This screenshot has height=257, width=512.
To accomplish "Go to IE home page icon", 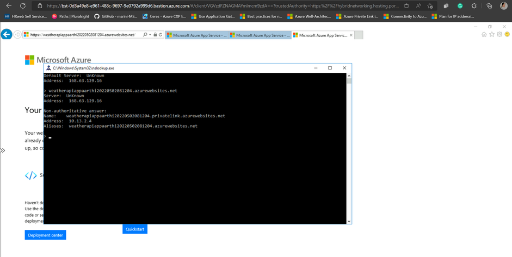I will (484, 34).
